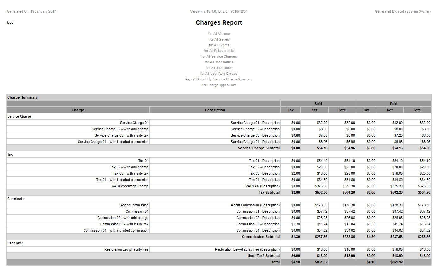Click the Service Charge group label

[19, 116]
